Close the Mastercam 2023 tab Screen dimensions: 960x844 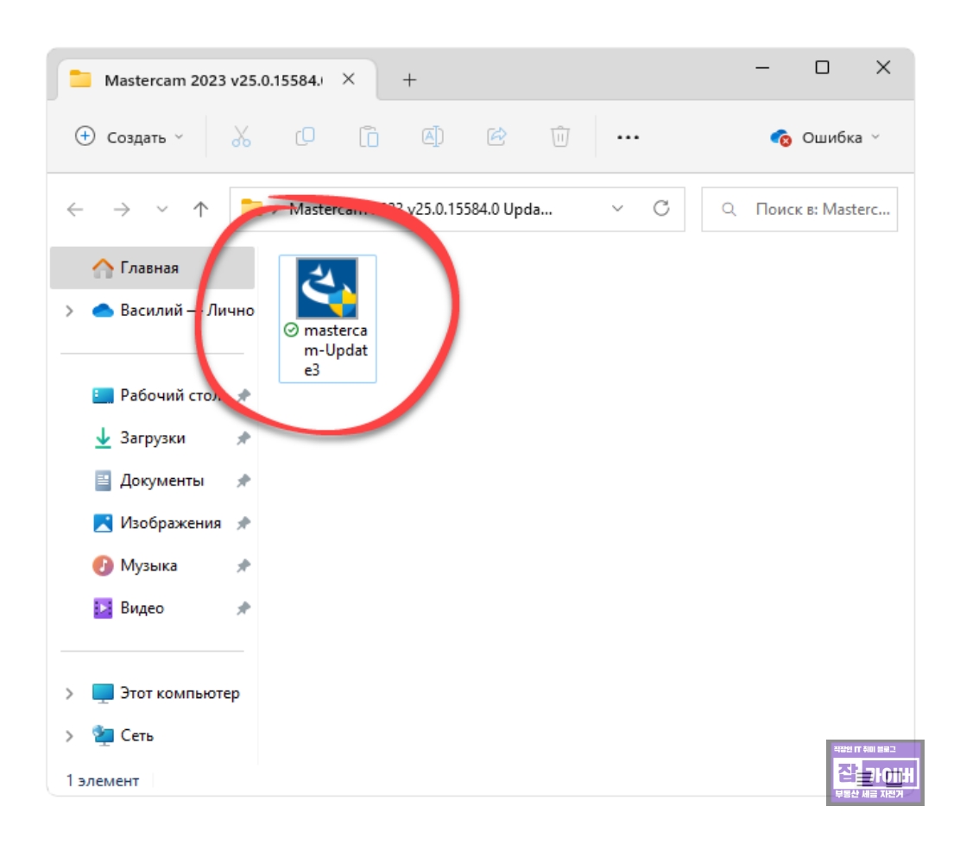click(x=349, y=79)
